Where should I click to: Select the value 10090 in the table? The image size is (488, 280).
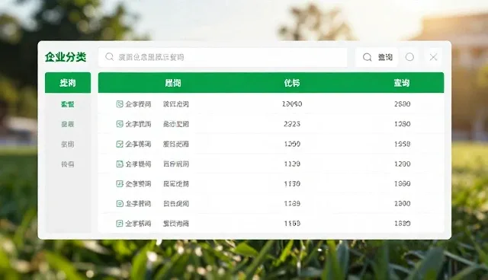click(x=292, y=104)
